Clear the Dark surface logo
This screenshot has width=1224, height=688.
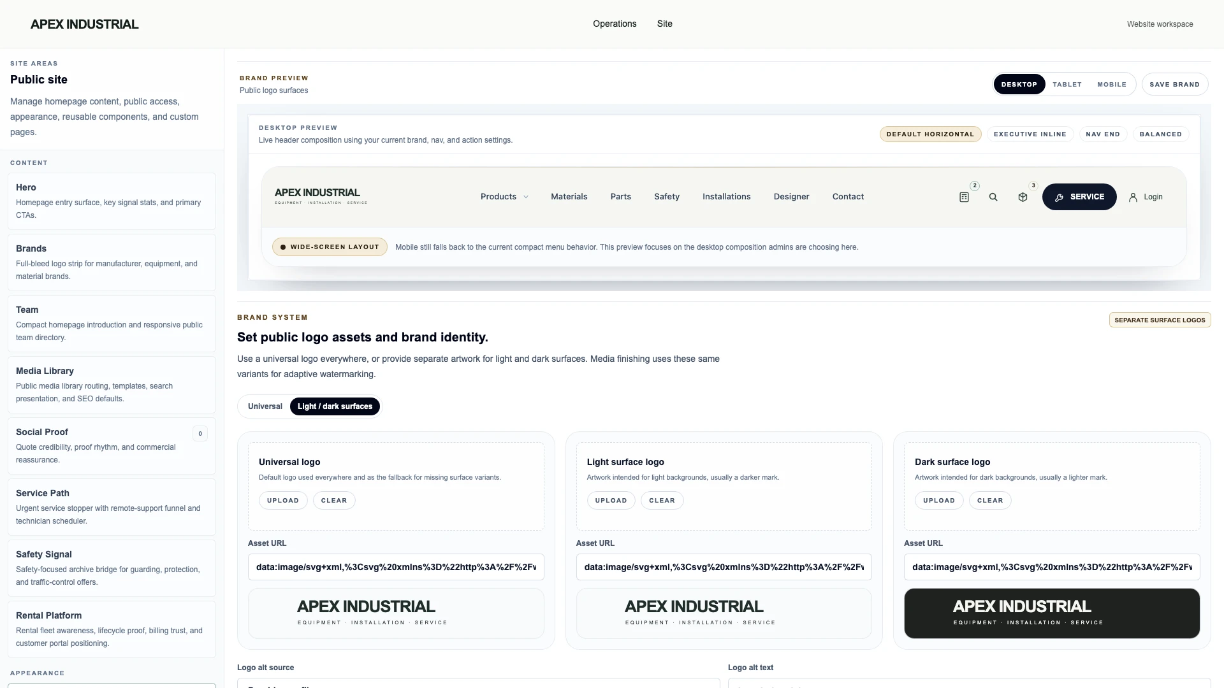point(990,501)
